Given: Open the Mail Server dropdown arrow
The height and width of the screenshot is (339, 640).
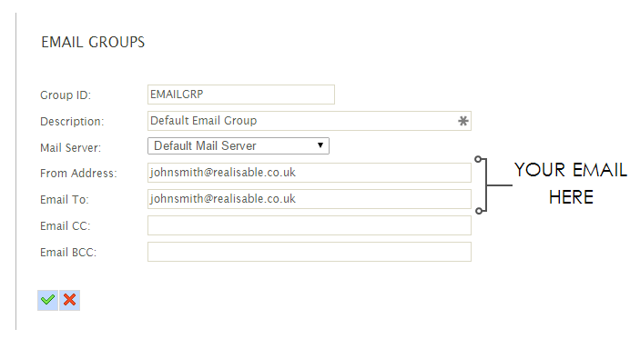Looking at the screenshot, I should click(x=320, y=145).
